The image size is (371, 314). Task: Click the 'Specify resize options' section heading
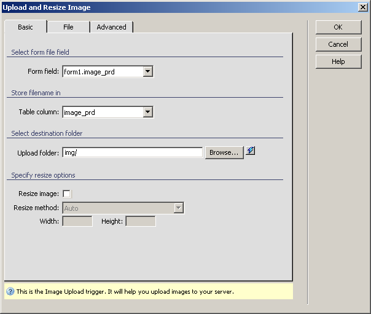point(43,175)
